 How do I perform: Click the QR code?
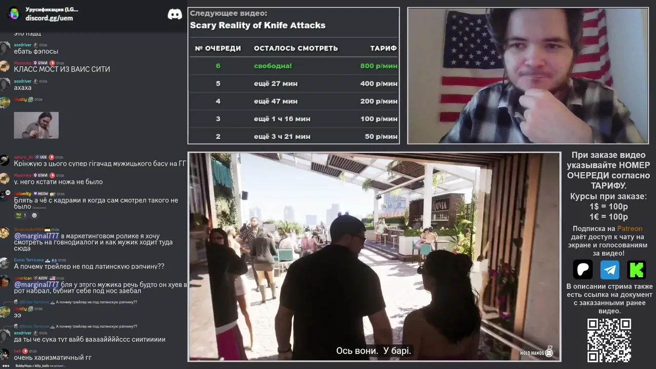pos(609,340)
